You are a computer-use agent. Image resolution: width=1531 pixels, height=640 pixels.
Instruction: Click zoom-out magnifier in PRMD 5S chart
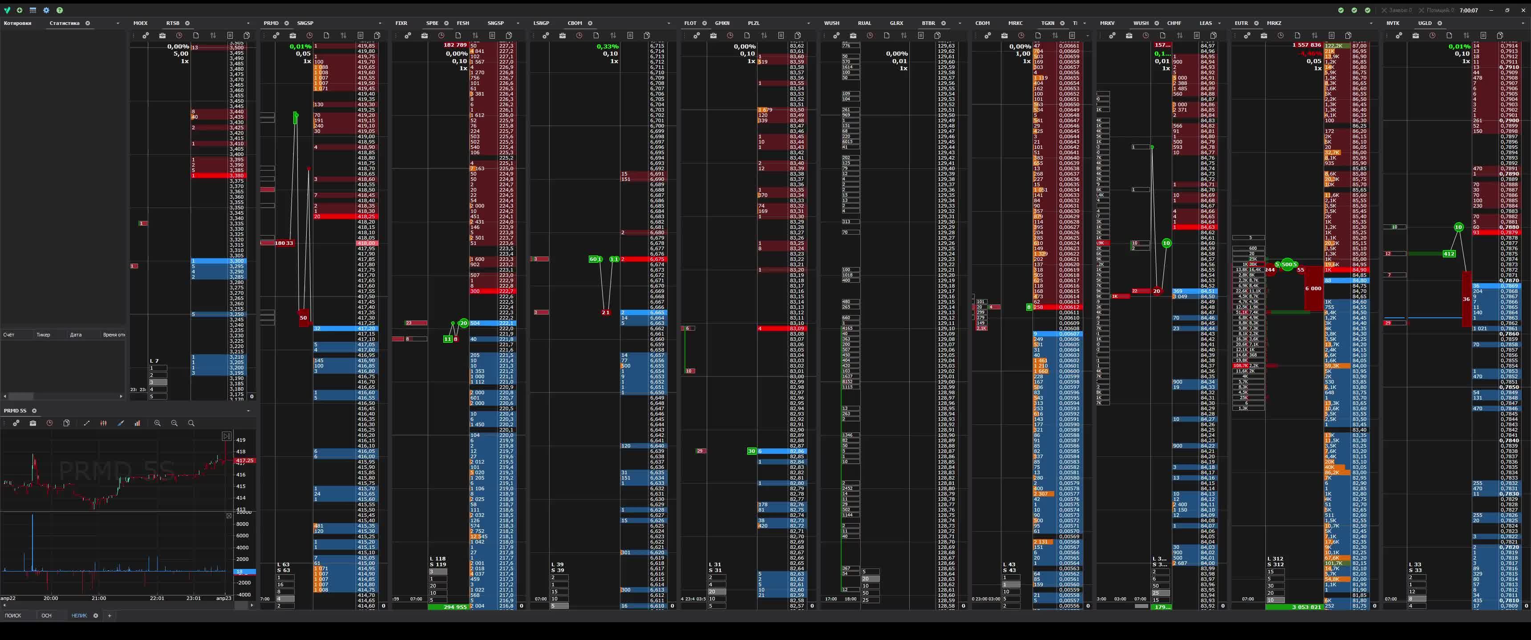174,423
